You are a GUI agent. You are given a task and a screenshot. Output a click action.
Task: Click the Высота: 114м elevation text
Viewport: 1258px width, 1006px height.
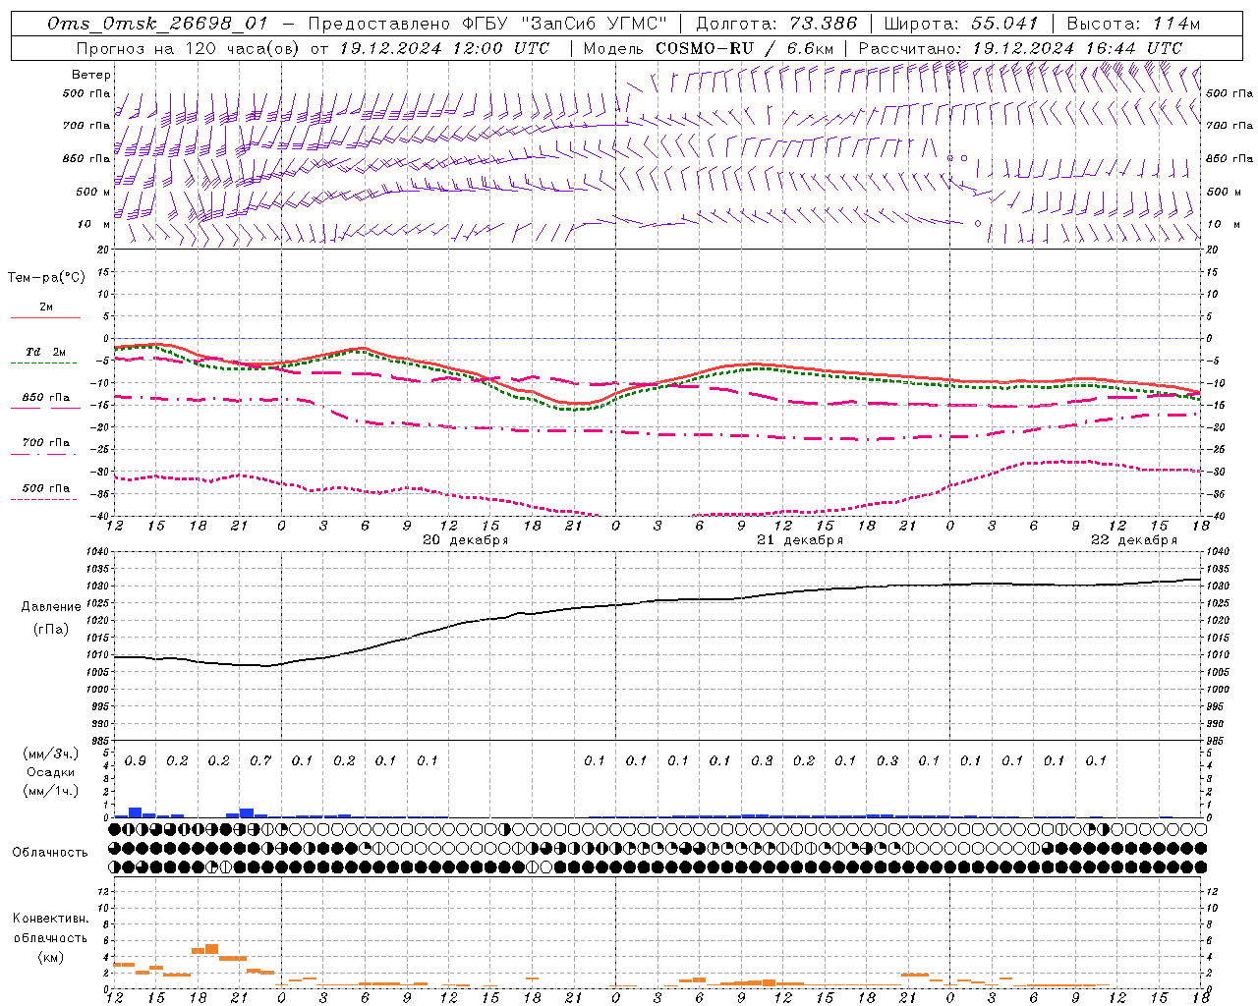point(1133,24)
